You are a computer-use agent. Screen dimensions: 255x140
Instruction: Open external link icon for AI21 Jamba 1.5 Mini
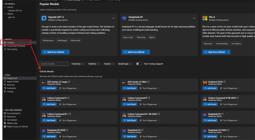[x=148, y=82]
